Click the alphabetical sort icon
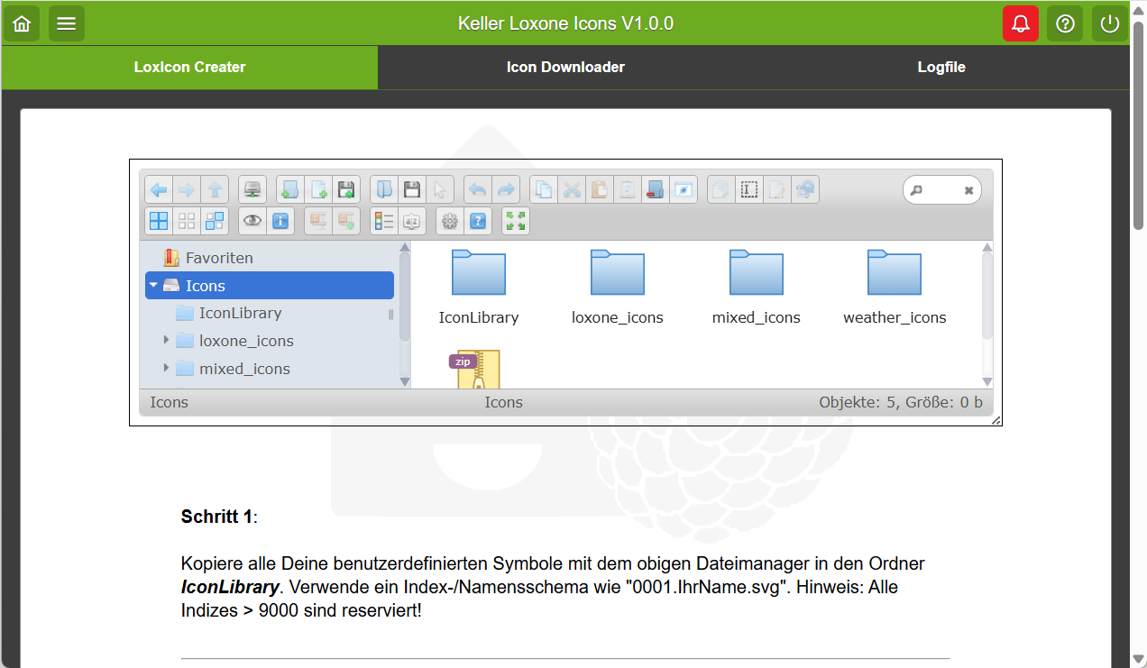Image resolution: width=1147 pixels, height=668 pixels. click(412, 220)
